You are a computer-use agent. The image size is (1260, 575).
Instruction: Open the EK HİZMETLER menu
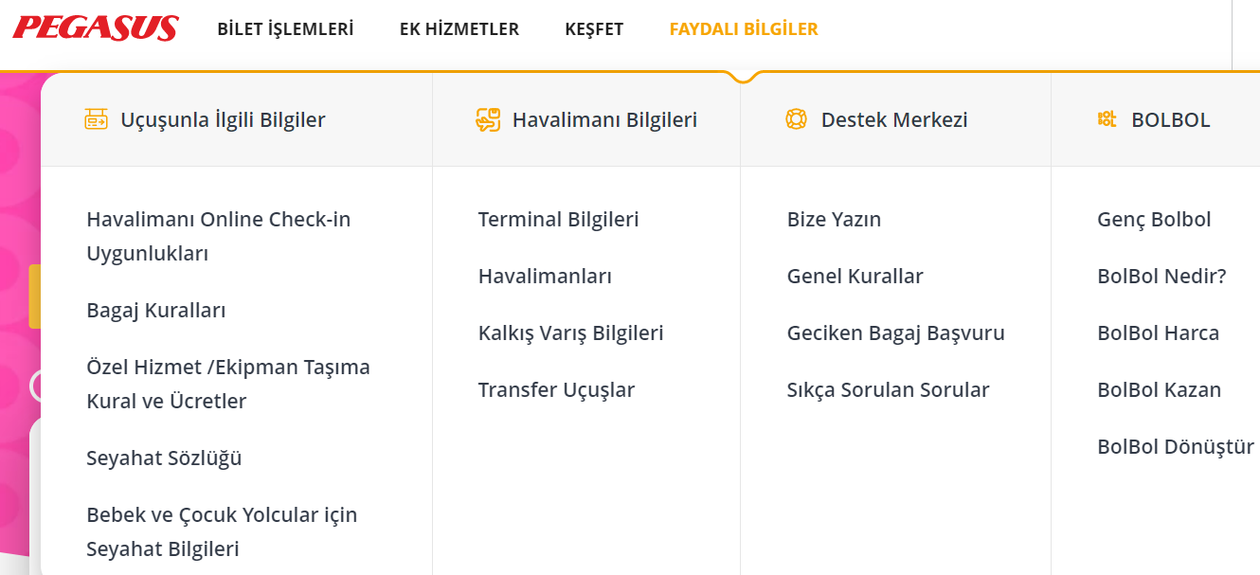click(x=459, y=29)
